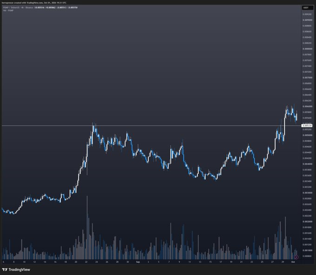Click the 0.009000 price axis label
Image resolution: width=316 pixels, height=275 pixels.
coord(307,20)
